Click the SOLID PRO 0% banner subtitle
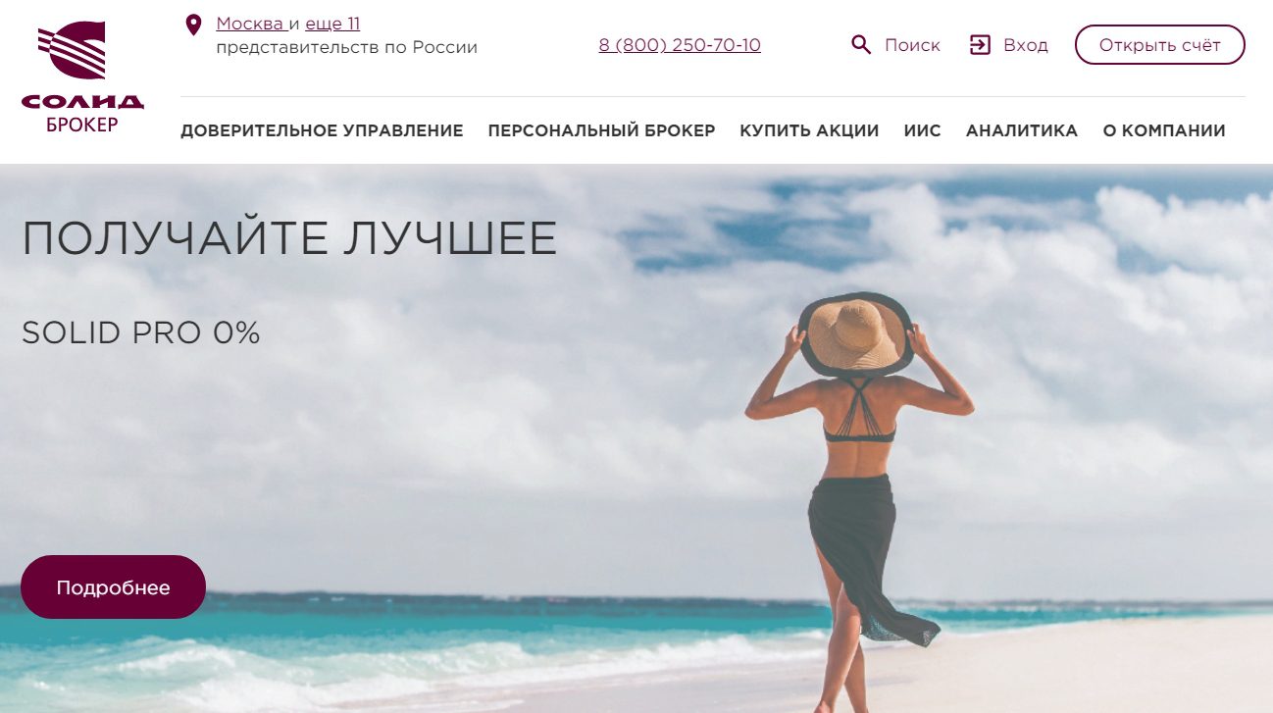Screen dimensions: 1273x713 141,333
